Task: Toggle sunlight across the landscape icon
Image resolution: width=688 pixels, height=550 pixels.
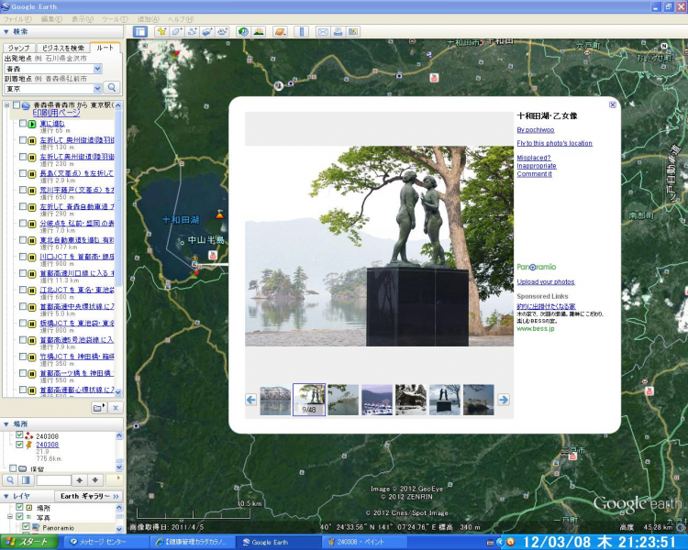Action: (259, 31)
